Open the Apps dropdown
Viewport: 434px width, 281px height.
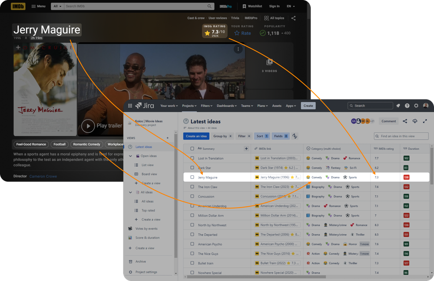[291, 106]
